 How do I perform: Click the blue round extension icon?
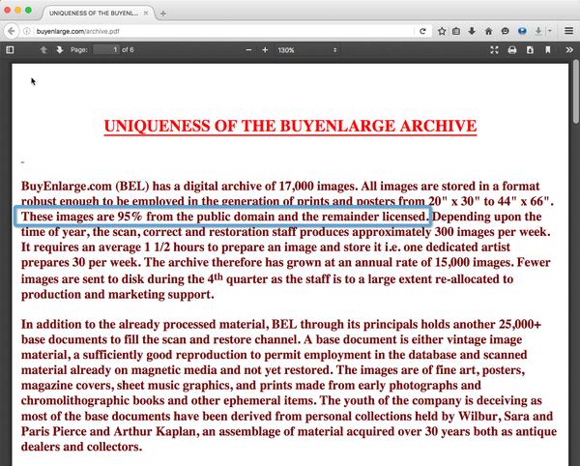pyautogui.click(x=522, y=31)
